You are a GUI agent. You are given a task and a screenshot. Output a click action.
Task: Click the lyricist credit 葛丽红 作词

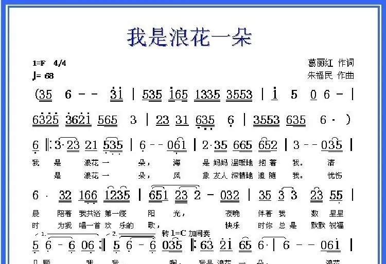point(331,63)
